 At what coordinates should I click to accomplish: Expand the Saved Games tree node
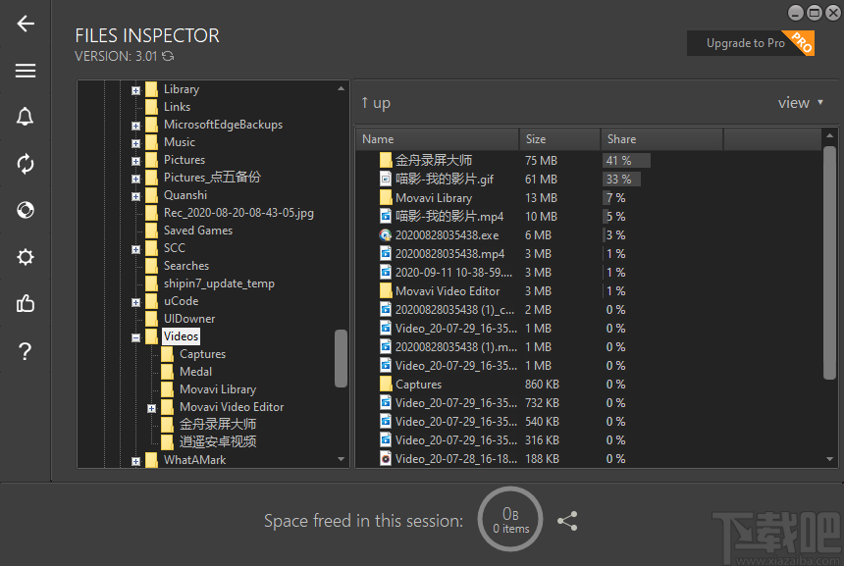134,230
